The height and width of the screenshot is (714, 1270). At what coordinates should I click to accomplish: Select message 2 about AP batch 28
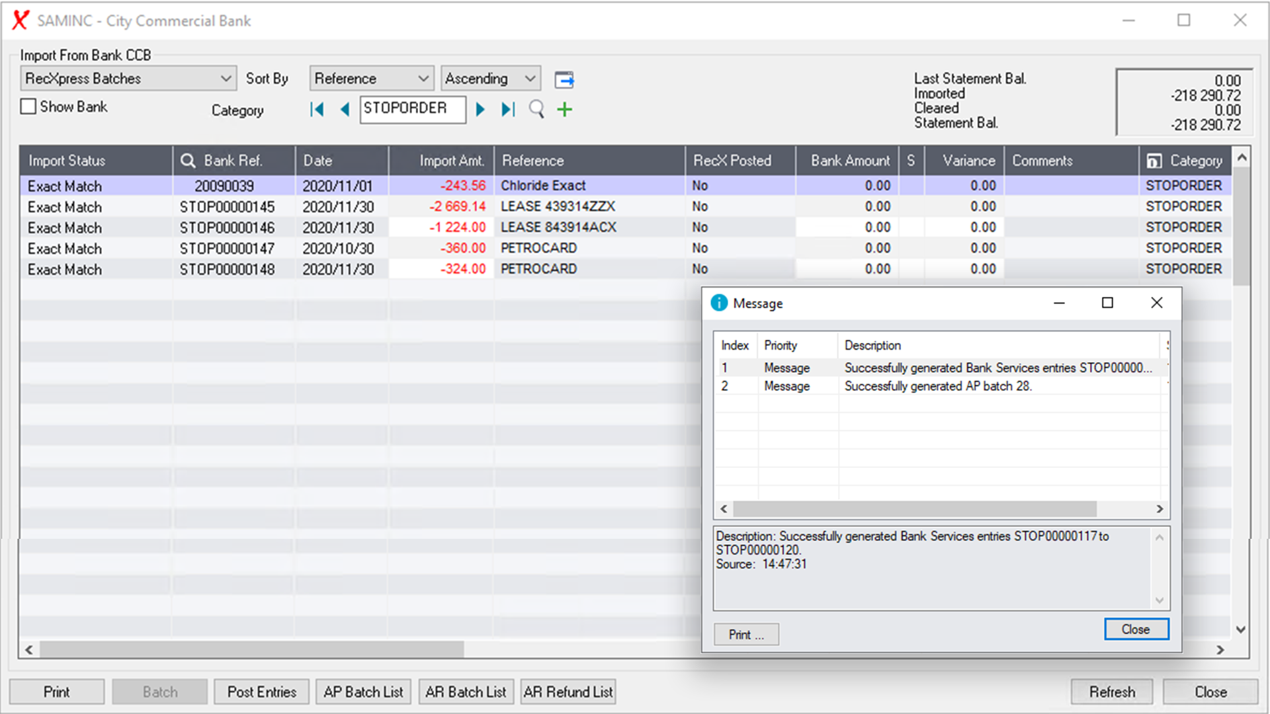[938, 386]
